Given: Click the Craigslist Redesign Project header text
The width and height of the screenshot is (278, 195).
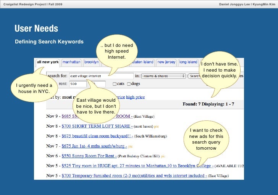Looking at the screenshot, I should coord(33,4).
